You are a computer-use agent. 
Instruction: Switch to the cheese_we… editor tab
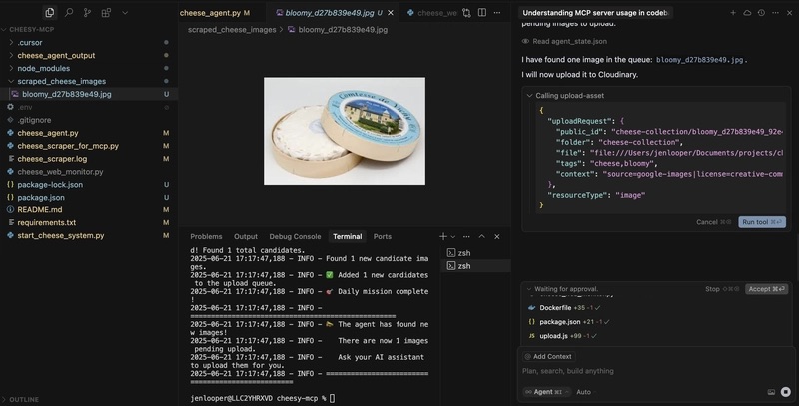432,13
